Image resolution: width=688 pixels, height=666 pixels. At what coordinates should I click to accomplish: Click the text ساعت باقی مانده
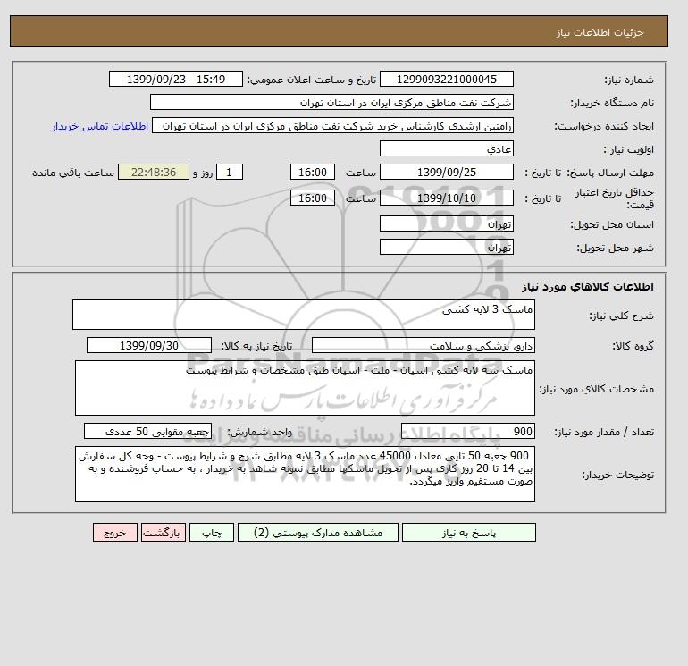pos(73,173)
